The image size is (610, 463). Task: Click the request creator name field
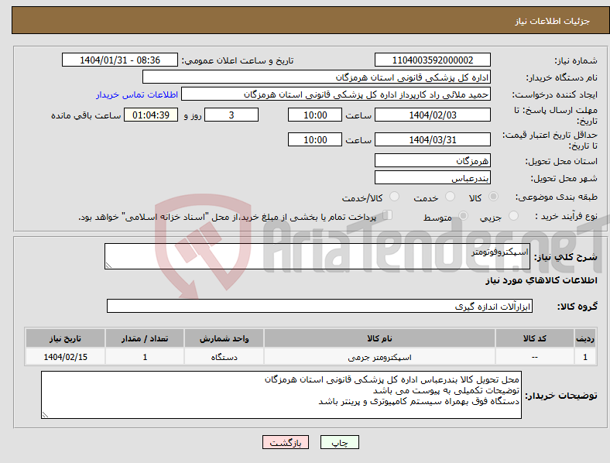coord(336,94)
